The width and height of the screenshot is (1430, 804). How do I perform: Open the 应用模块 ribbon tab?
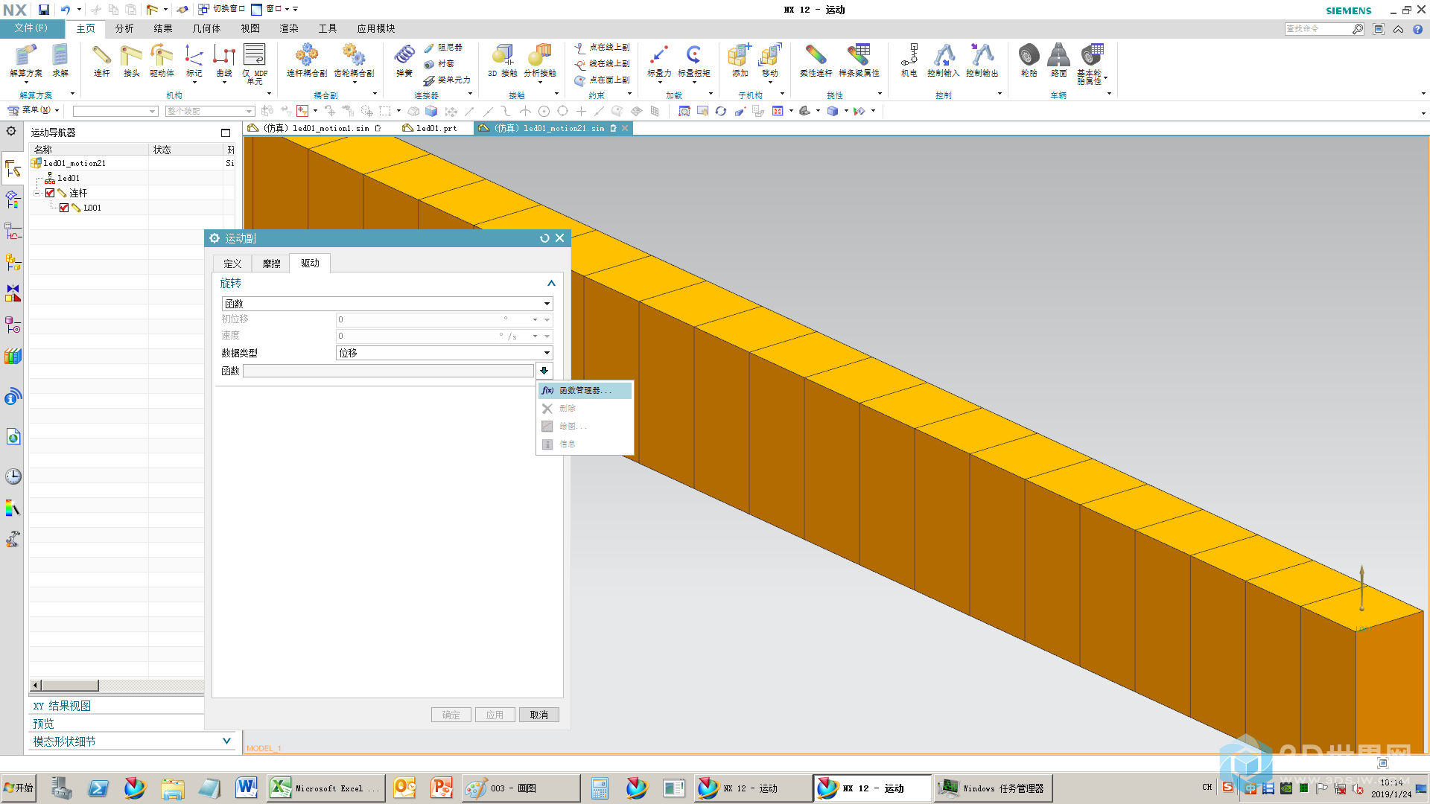[376, 28]
